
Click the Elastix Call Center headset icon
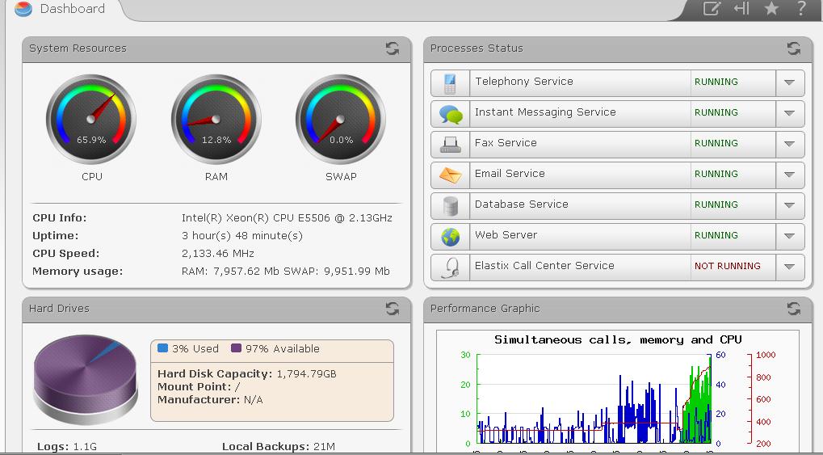click(x=450, y=267)
